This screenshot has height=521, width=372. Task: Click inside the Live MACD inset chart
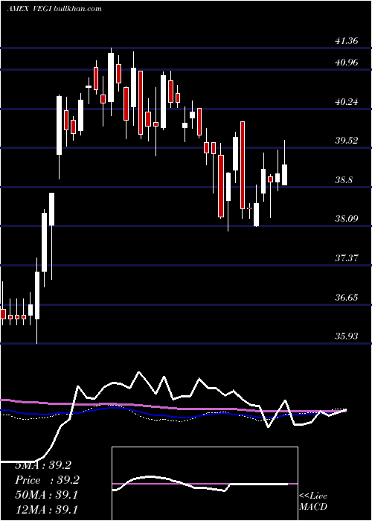(x=205, y=484)
